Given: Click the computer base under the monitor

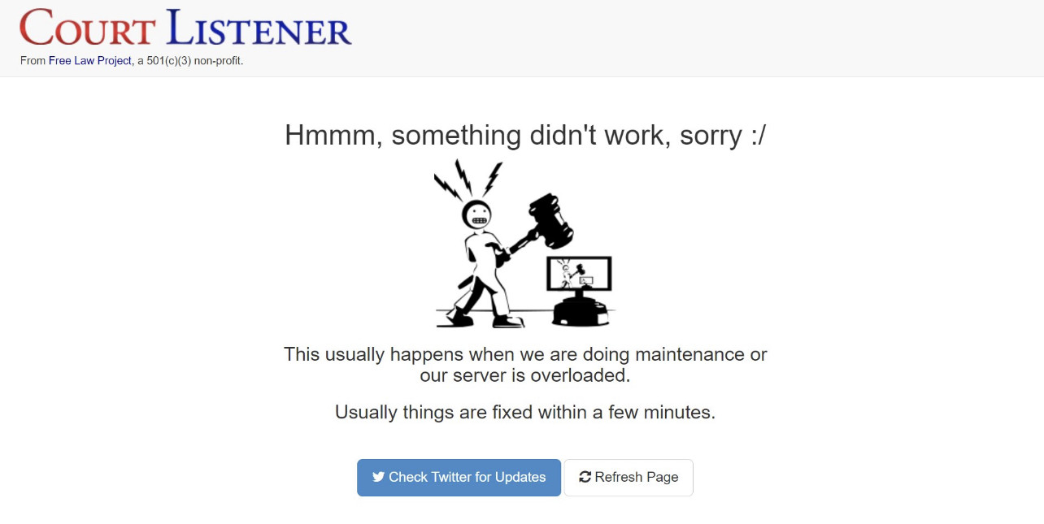Looking at the screenshot, I should point(580,310).
